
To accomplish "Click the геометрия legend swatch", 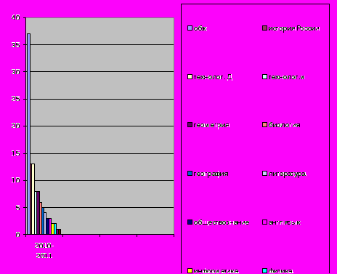I will tap(190, 125).
